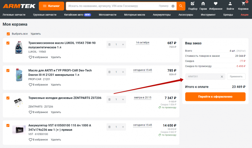This screenshot has height=148, width=252.
Task: Click Удалить link next to Выбрать все
Action: [36, 34]
